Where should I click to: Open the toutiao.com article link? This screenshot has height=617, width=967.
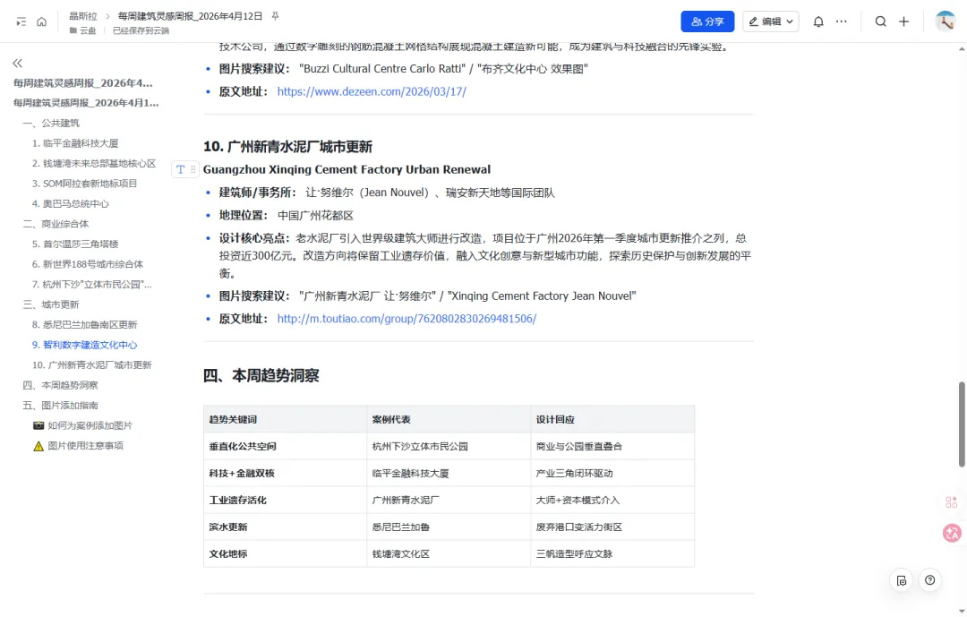(407, 319)
